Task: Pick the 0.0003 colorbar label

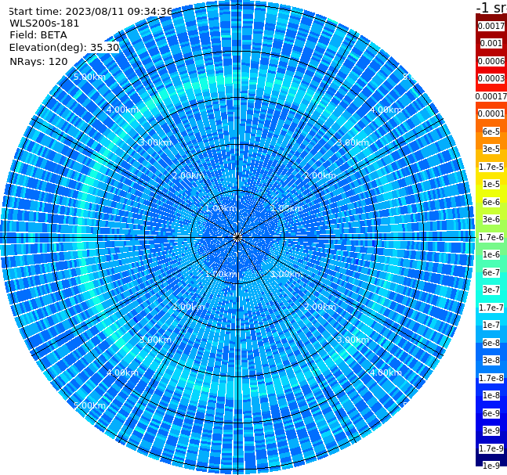Action: click(491, 78)
